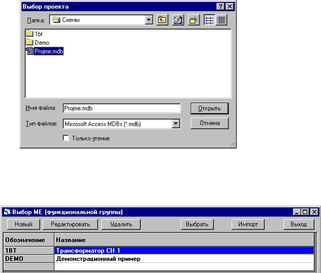Select the 1bt folder
Viewport: 321px width, 273px height.
click(38, 35)
